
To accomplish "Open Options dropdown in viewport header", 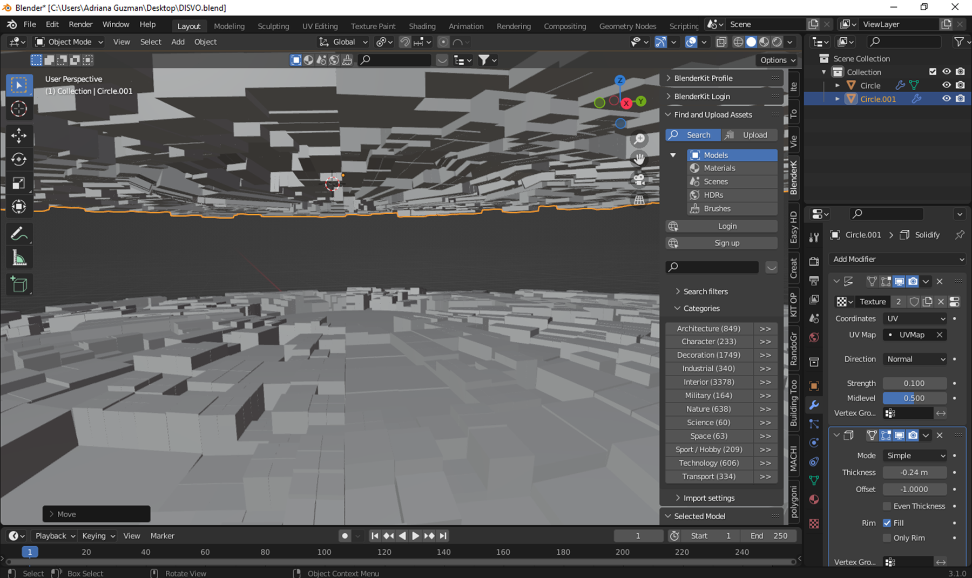I will 777,60.
